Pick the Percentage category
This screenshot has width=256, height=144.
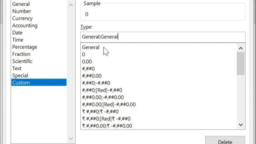[x=39, y=47]
